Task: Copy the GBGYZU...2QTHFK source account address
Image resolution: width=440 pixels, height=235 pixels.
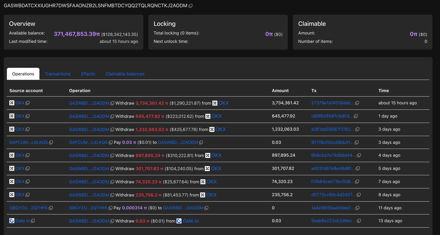Action: (x=51, y=208)
